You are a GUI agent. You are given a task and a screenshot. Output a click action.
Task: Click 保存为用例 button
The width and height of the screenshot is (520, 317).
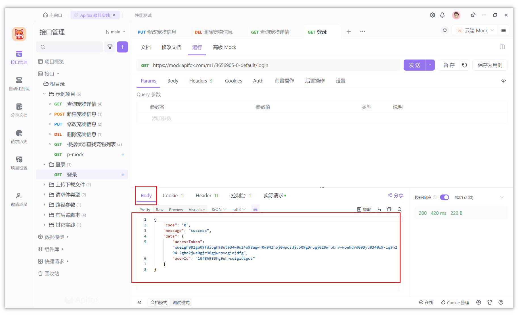[x=490, y=65]
